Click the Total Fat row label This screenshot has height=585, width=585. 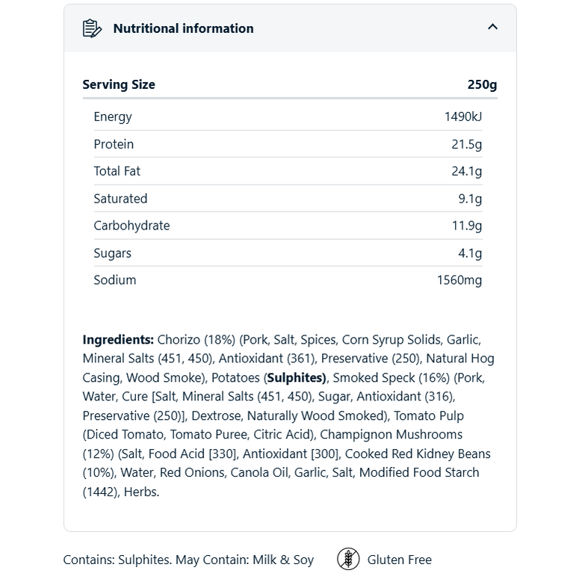pyautogui.click(x=117, y=171)
